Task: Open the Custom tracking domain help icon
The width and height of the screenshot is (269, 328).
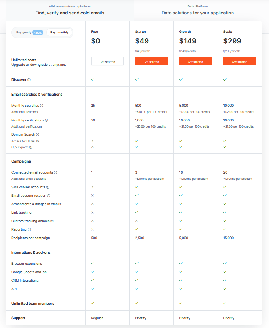Action: 52,221
